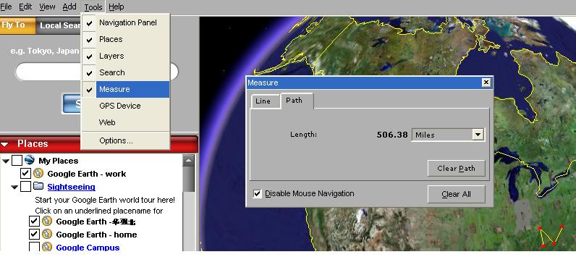Click the checkmark icon beside Layers

pos(89,56)
